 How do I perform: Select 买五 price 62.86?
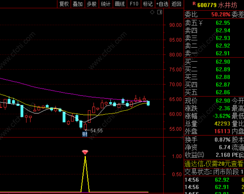click(x=223, y=93)
